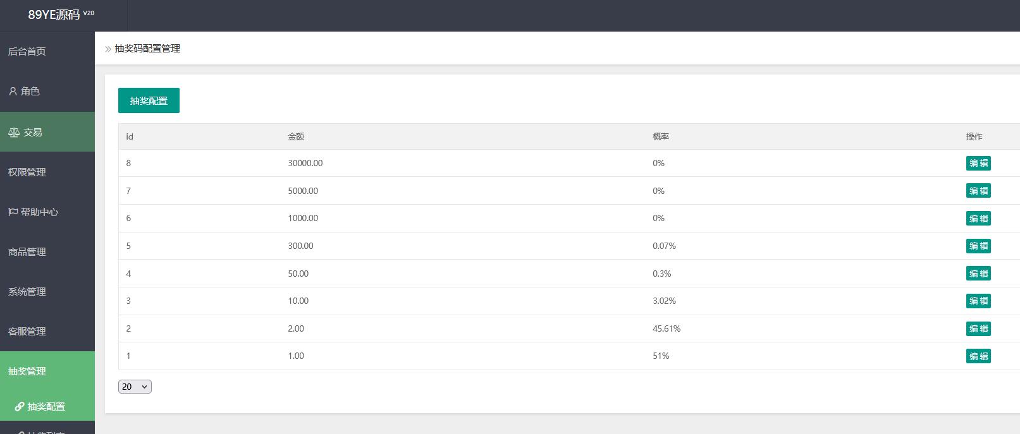Click the 50.00 amount cell

coord(298,274)
